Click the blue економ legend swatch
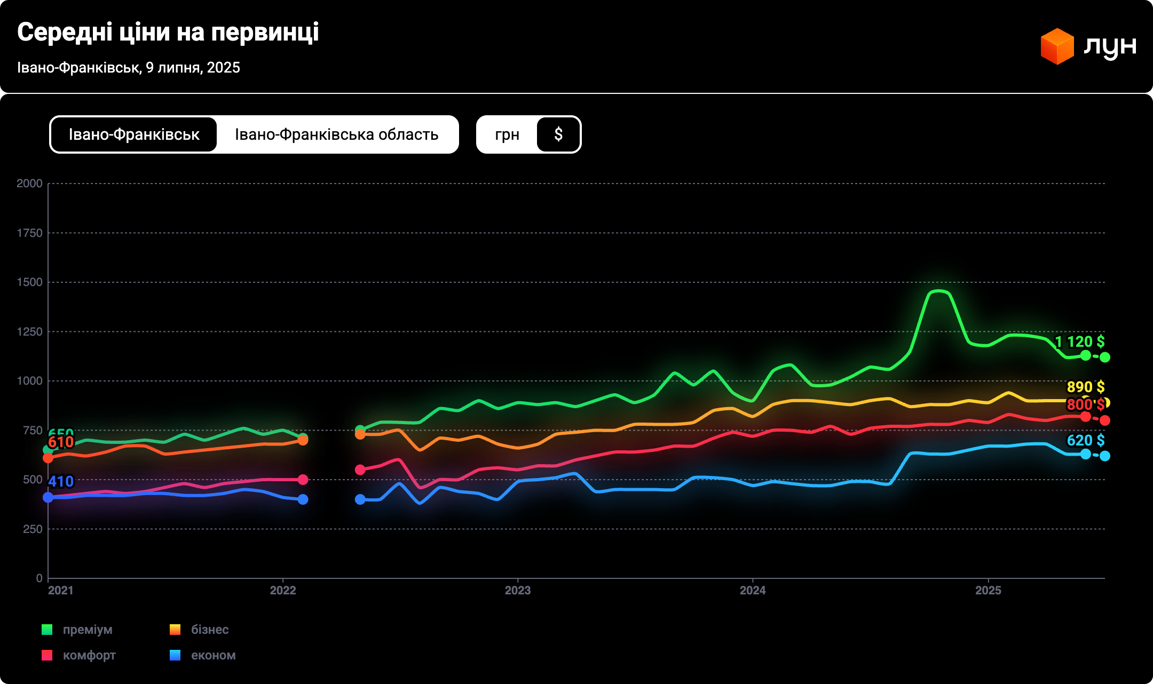 (x=175, y=655)
